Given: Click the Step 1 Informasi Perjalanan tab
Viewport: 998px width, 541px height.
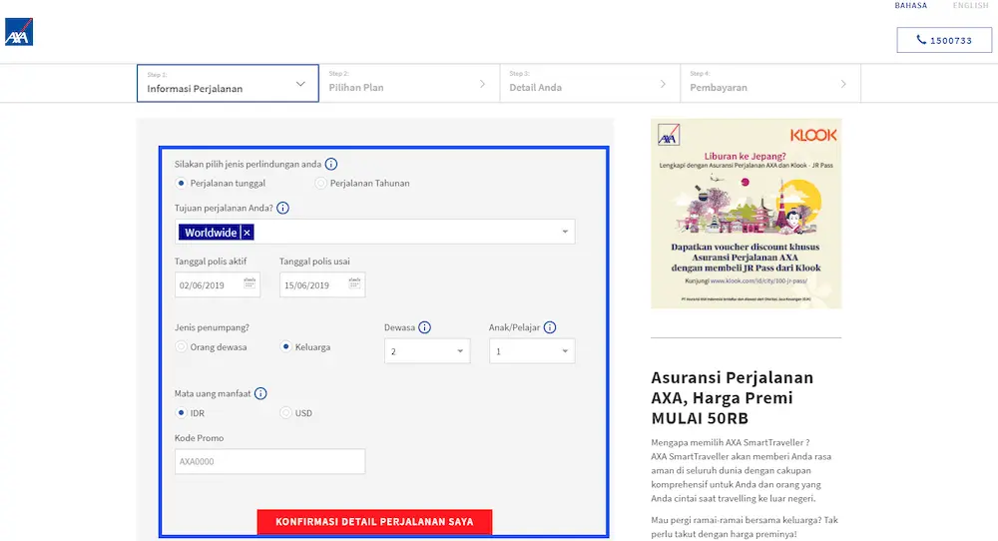Looking at the screenshot, I should pyautogui.click(x=228, y=83).
